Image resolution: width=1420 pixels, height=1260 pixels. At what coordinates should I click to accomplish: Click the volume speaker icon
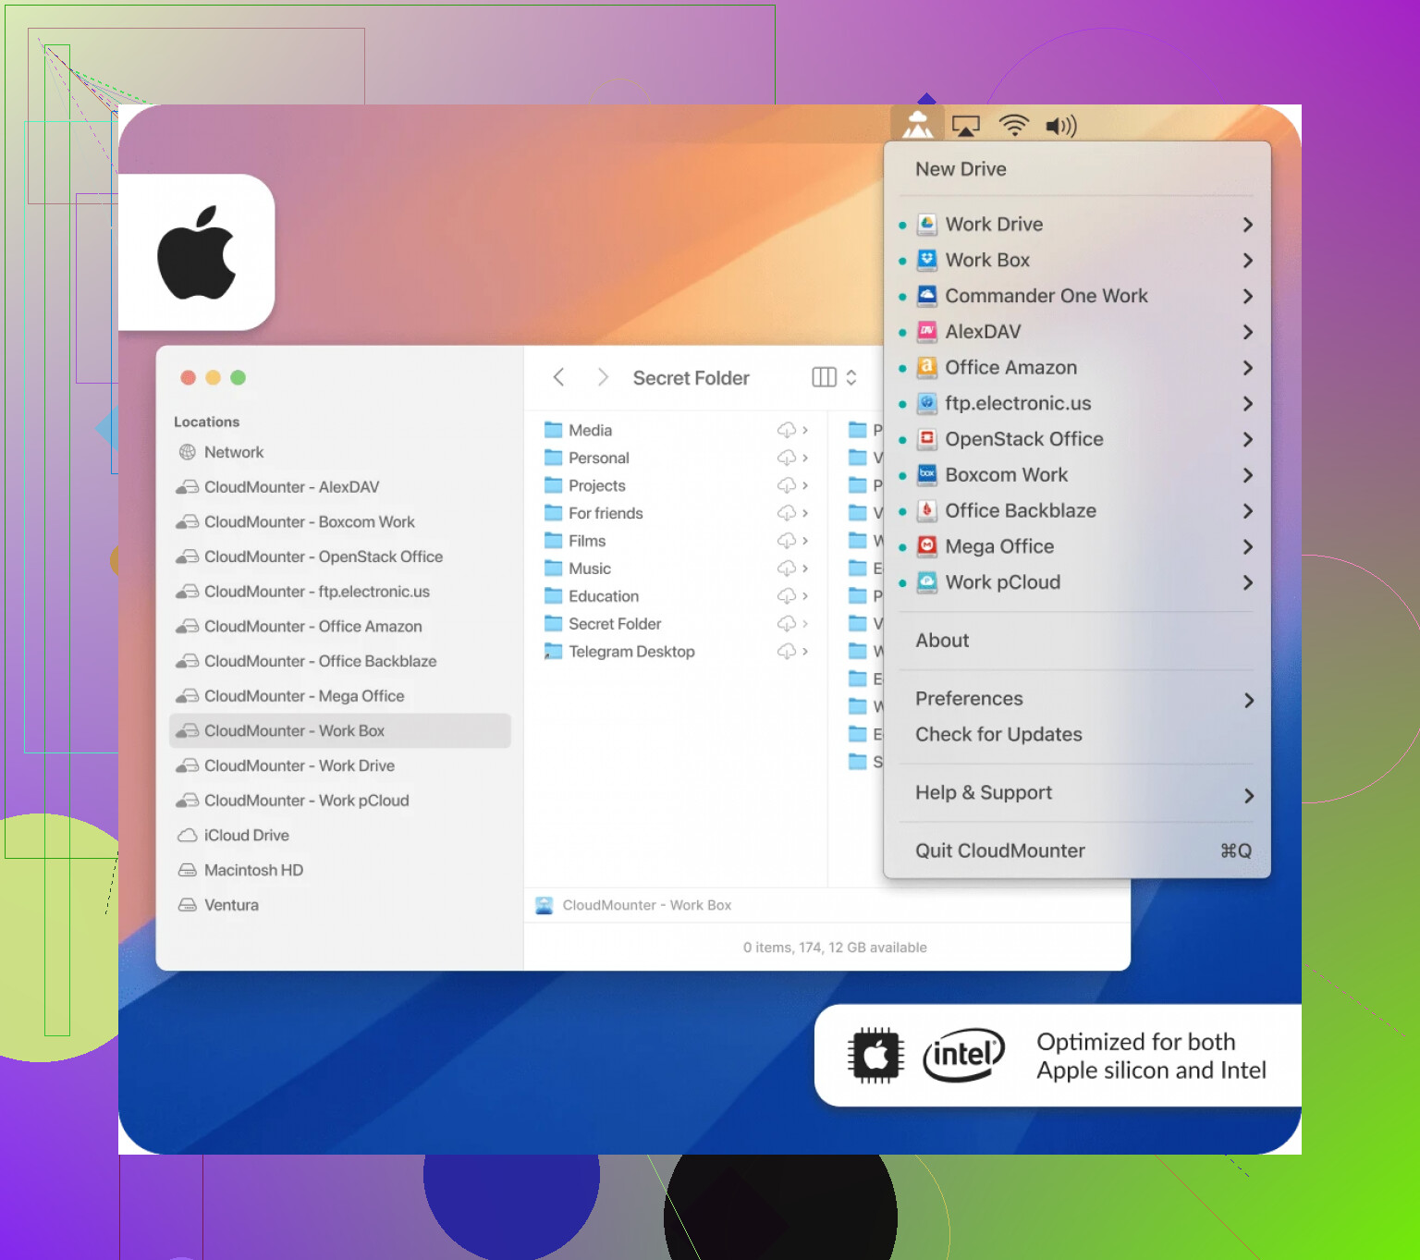pos(1061,126)
